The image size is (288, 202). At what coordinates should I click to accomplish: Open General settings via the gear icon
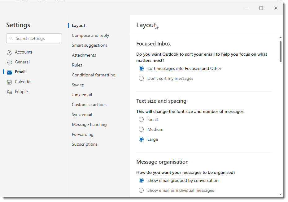pyautogui.click(x=9, y=62)
